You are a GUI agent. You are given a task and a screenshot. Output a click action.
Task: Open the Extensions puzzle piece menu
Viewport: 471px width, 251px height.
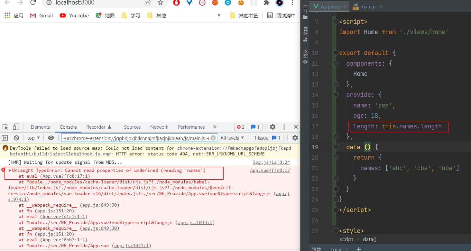pos(266,3)
